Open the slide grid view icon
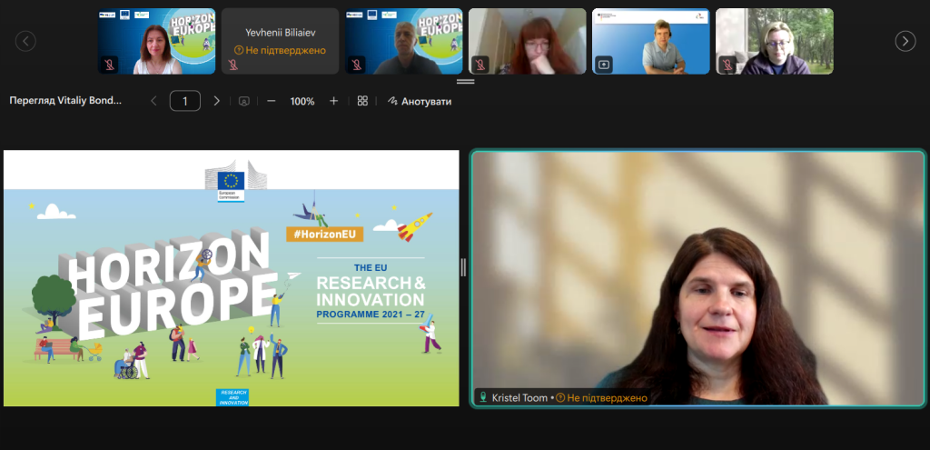Screen dimensions: 930x450 point(362,101)
